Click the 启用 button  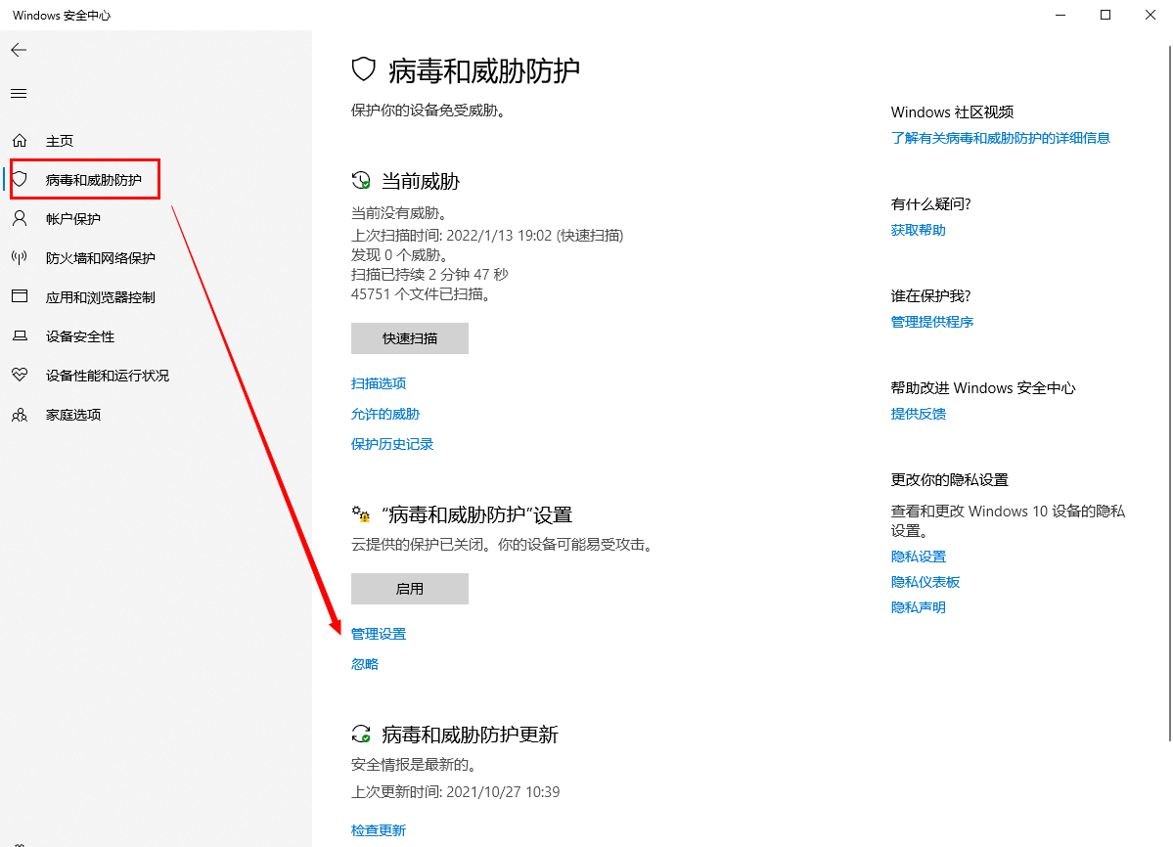tap(410, 589)
